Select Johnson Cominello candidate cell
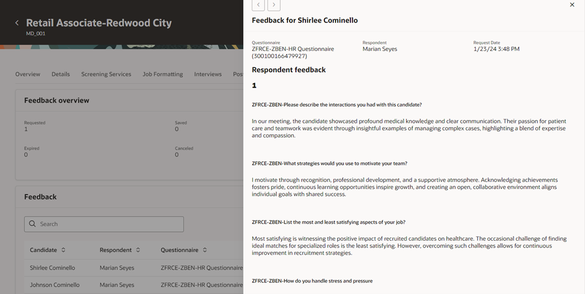The image size is (585, 294). pyautogui.click(x=55, y=285)
